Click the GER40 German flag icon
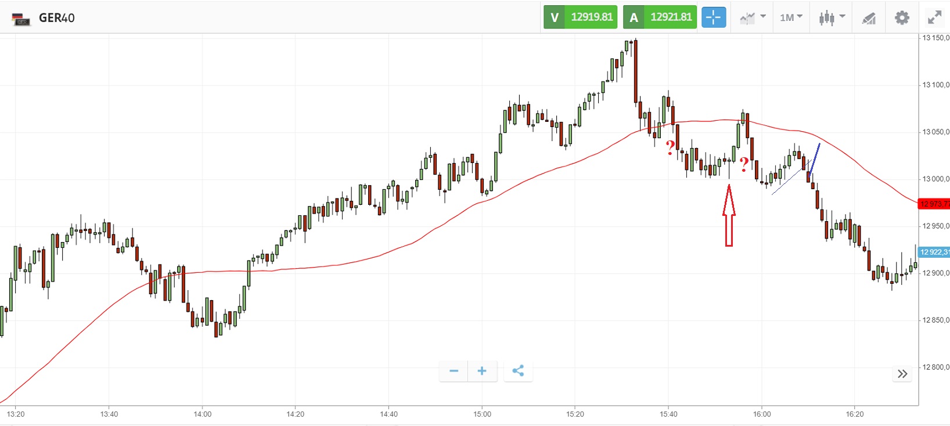 coord(21,19)
